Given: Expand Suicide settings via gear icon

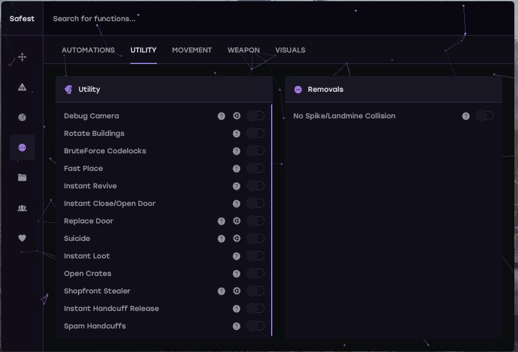Looking at the screenshot, I should click(237, 238).
